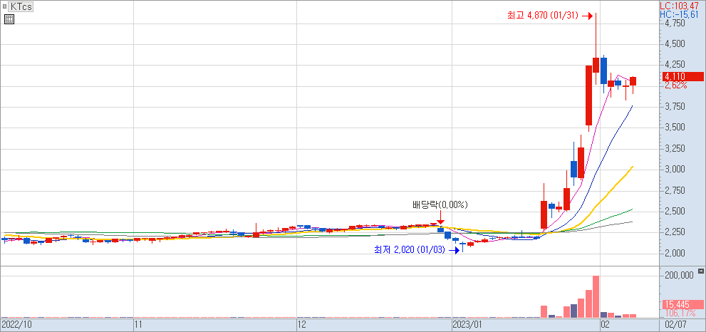This screenshot has width=706, height=332.
Task: Click the 11 month label on date axis
Action: (139, 324)
